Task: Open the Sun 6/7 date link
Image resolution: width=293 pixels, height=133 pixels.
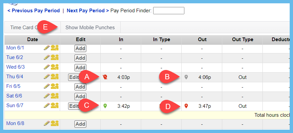Action: point(15,106)
